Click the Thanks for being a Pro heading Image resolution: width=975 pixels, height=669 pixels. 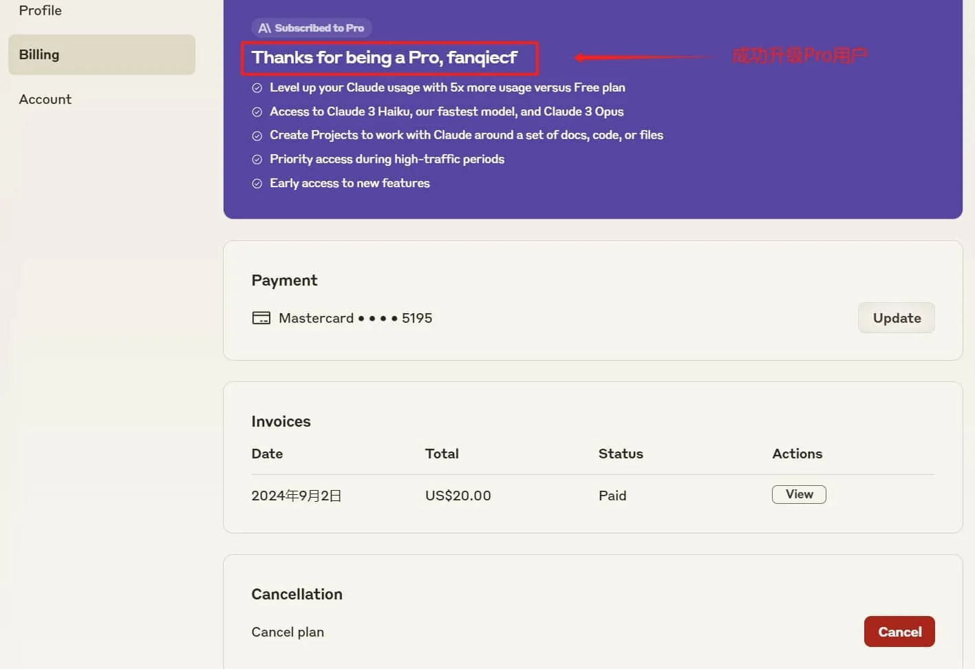[x=384, y=57]
